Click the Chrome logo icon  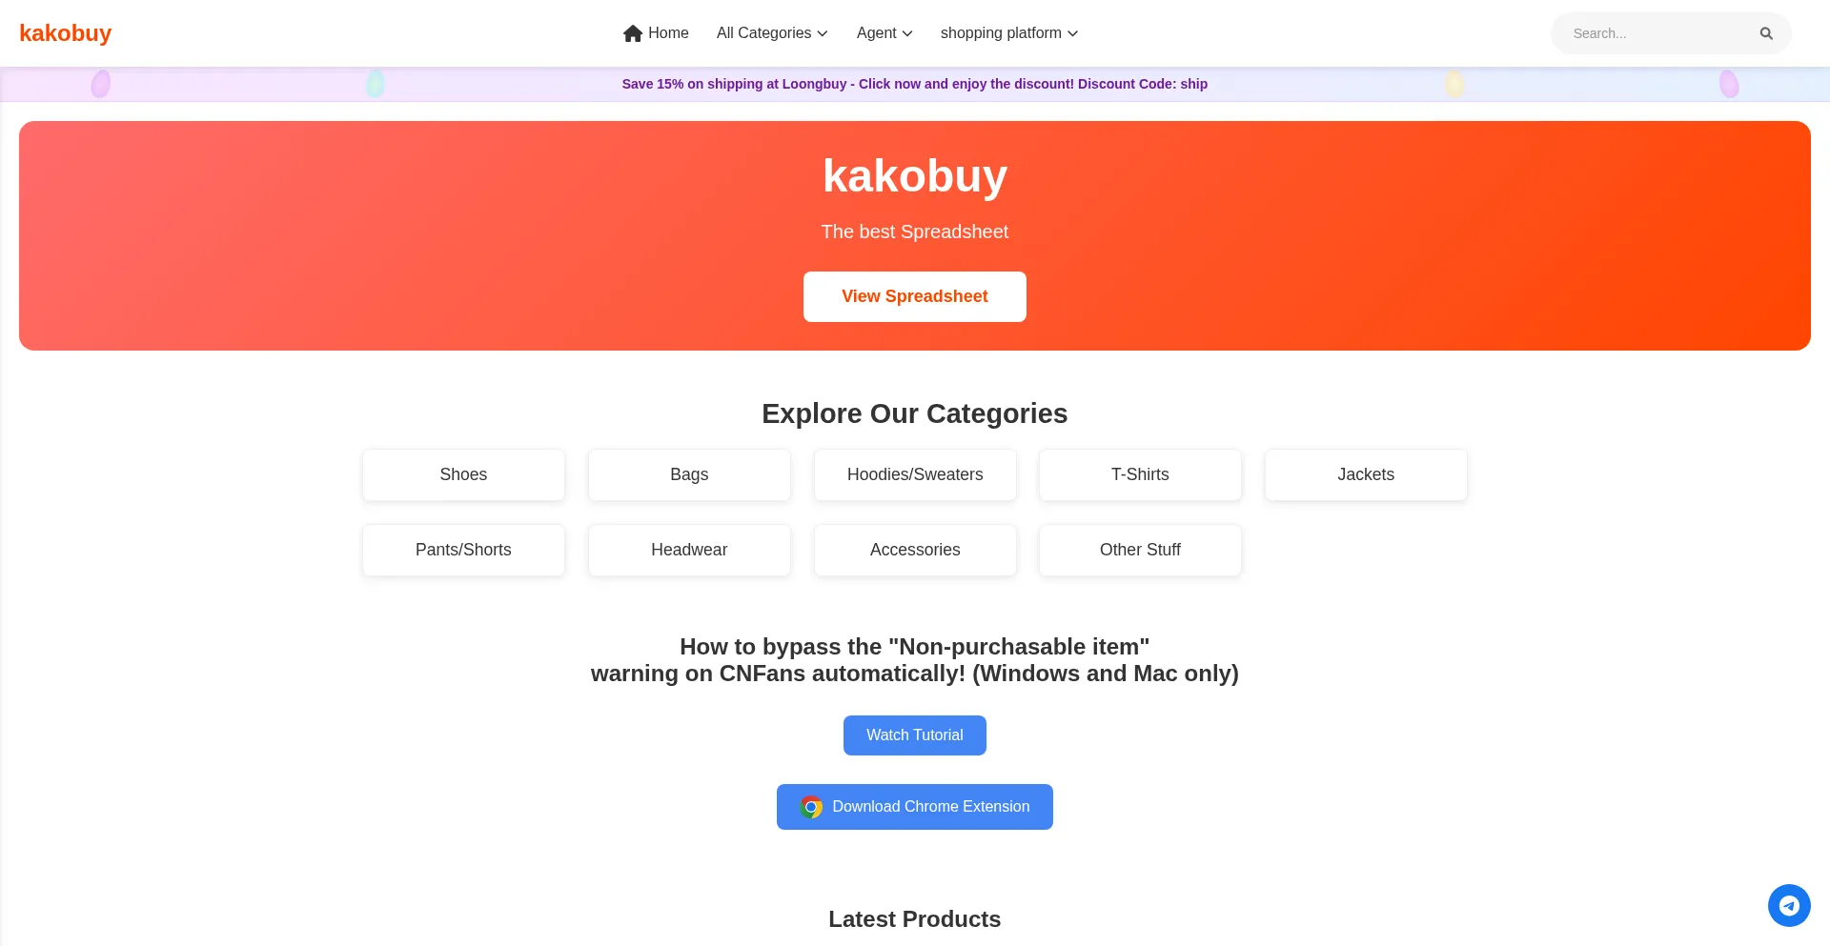pos(811,807)
